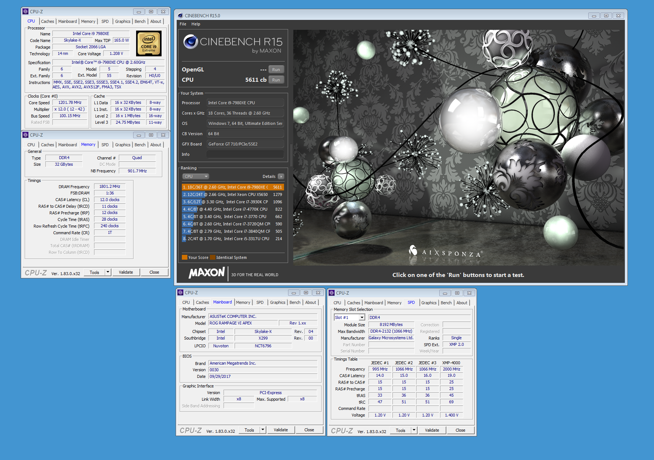Click the rendered scene image in Cinebench
The height and width of the screenshot is (460, 654).
point(459,148)
